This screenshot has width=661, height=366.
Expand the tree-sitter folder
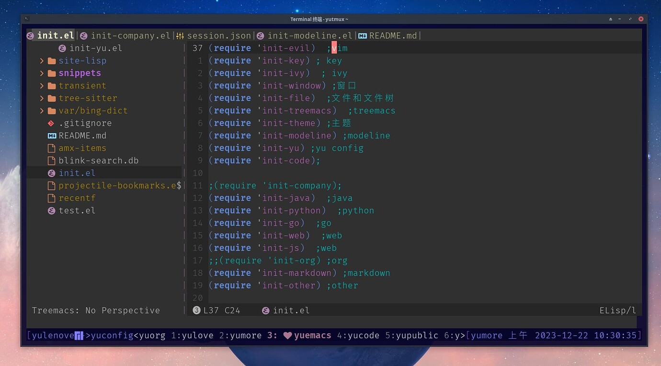coord(42,98)
